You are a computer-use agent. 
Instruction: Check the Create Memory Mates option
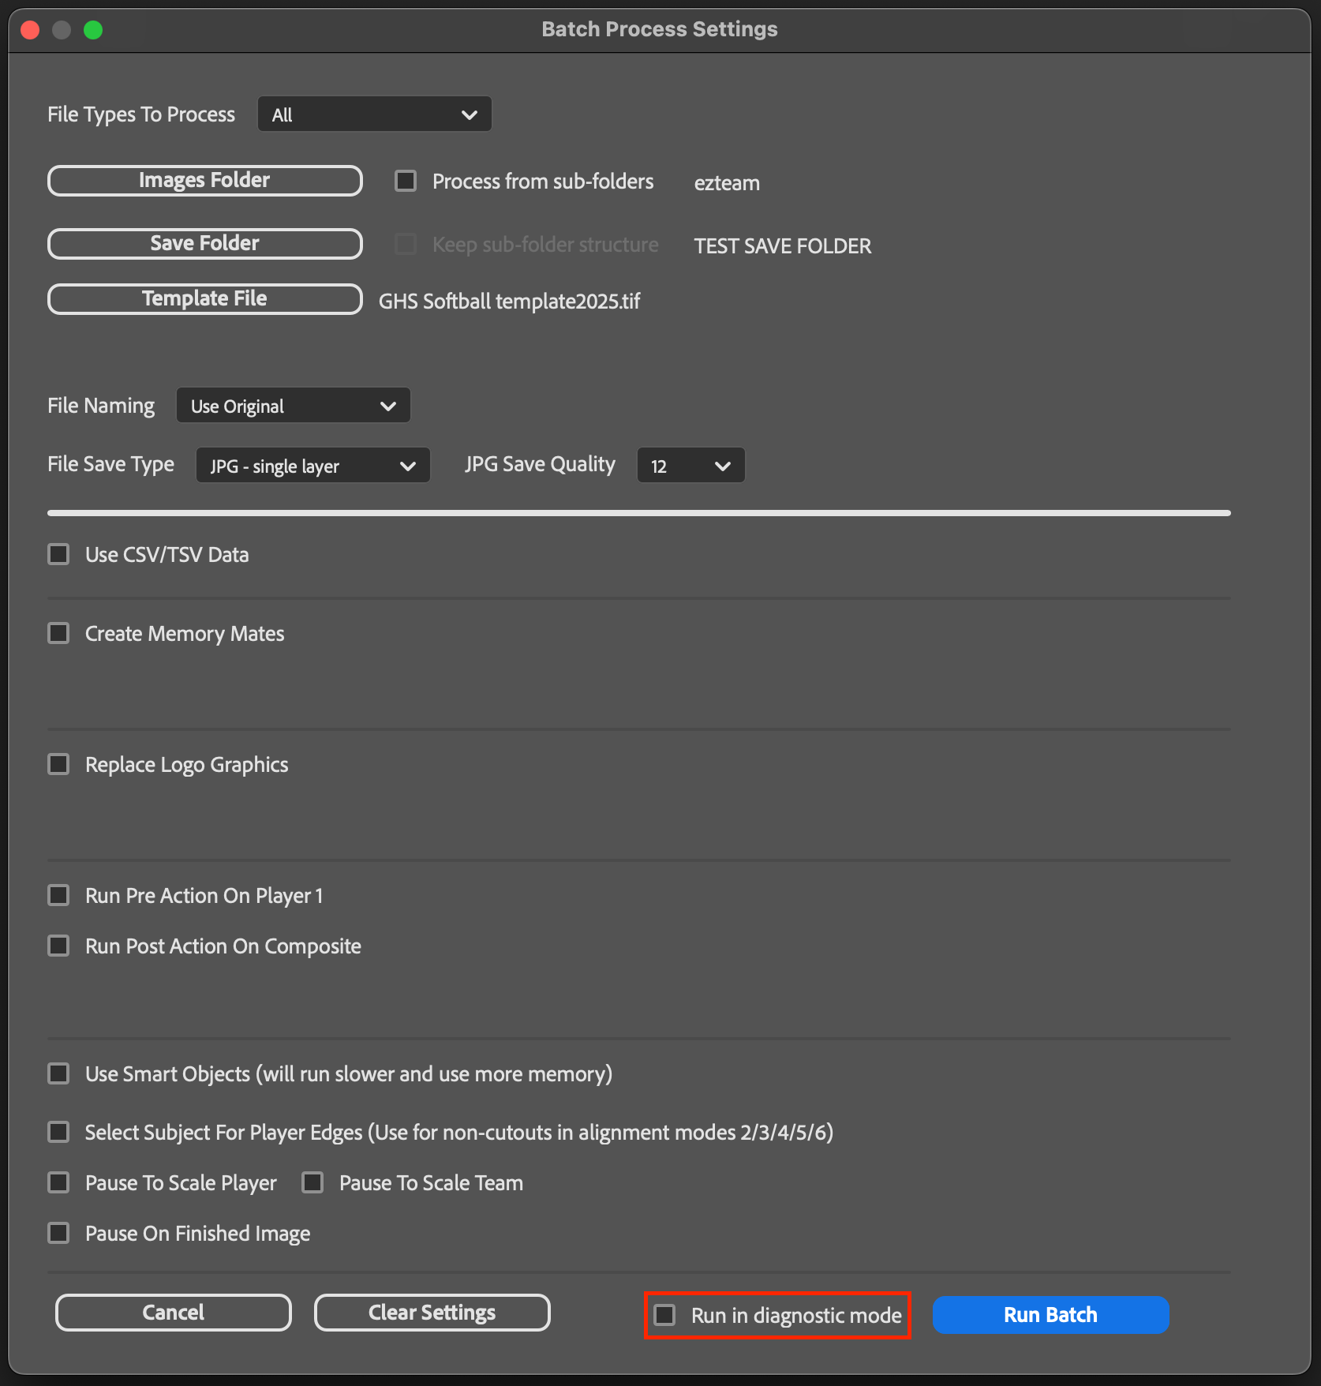(59, 634)
